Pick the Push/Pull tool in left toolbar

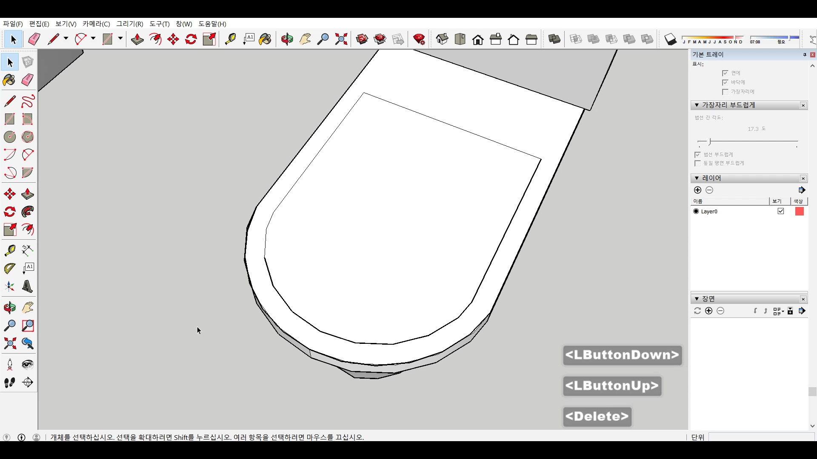28,194
